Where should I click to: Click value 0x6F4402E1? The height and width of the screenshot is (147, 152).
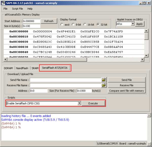(x=66, y=31)
